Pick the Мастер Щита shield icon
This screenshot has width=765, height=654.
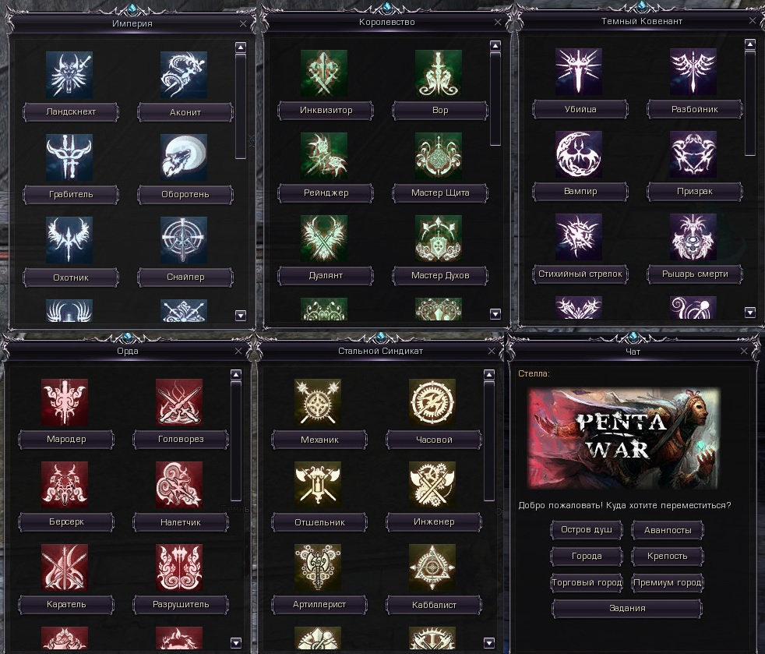(x=439, y=156)
